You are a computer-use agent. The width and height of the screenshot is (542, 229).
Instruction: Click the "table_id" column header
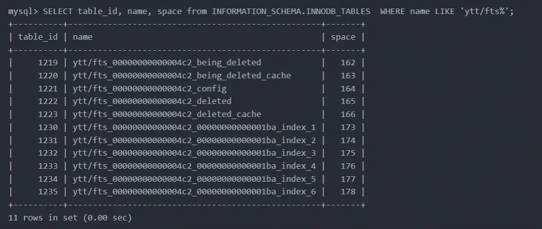[38, 37]
